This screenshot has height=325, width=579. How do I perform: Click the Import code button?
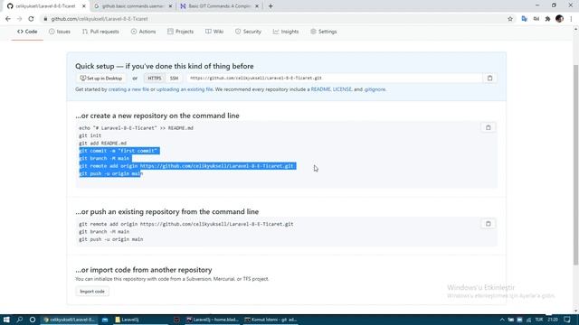click(92, 292)
